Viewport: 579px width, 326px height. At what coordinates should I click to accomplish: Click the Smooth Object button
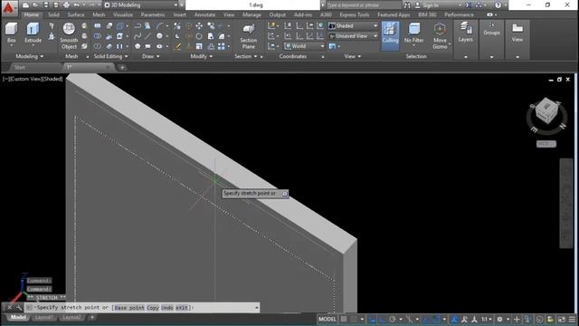pos(69,36)
